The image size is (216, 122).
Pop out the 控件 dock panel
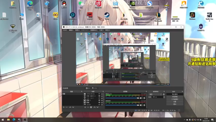point(182,92)
